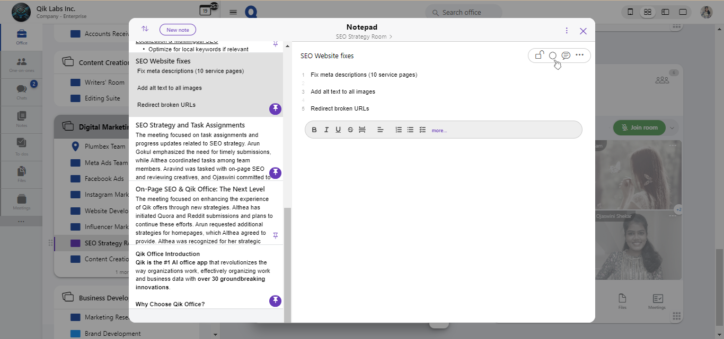
Task: Click the New note button
Action: [178, 30]
